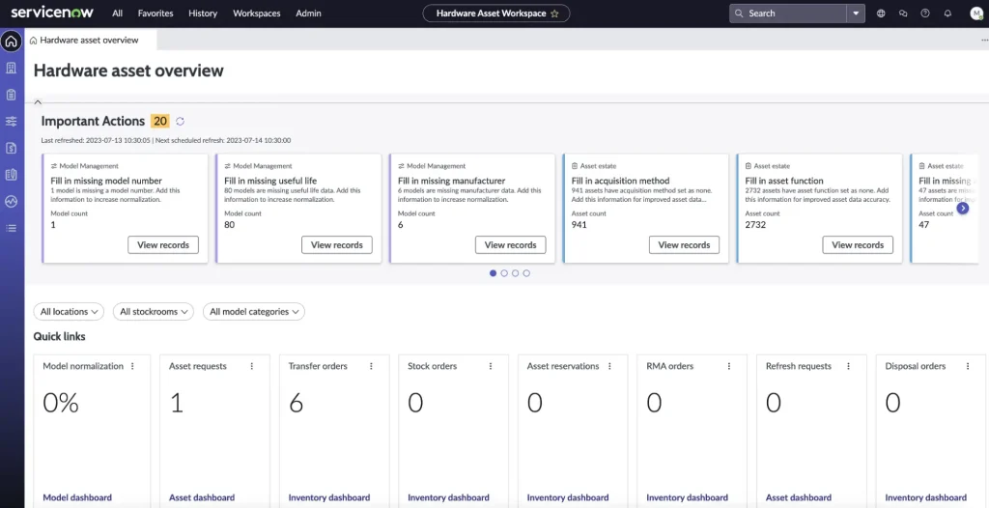The width and height of the screenshot is (989, 508).
Task: Open the All stockrooms dropdown
Action: (154, 312)
